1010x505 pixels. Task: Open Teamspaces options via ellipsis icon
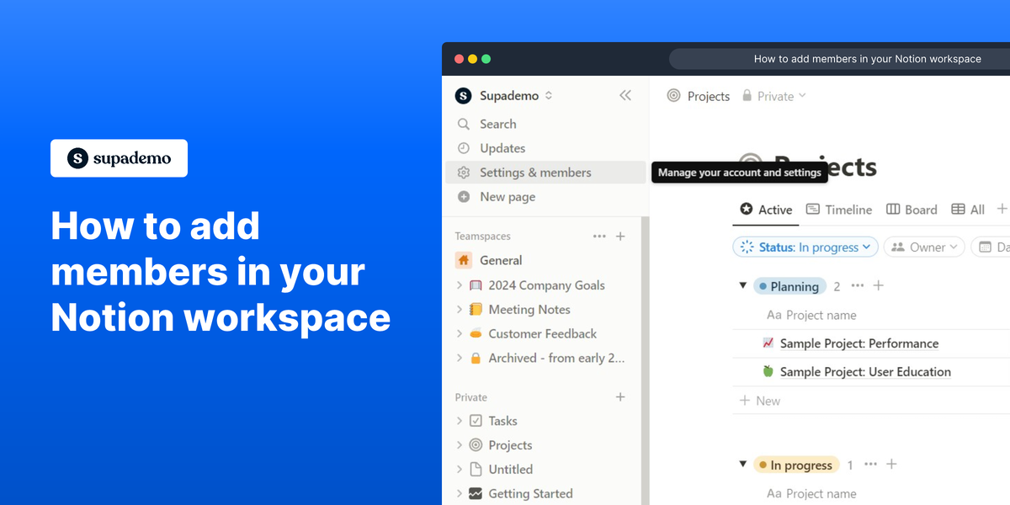click(598, 236)
